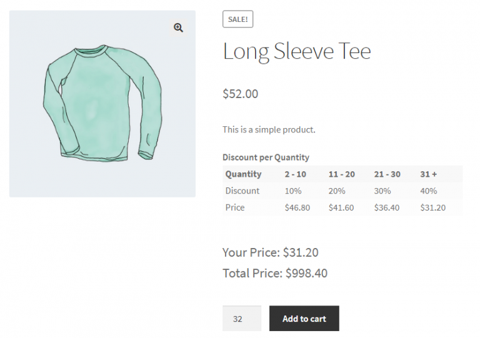Click the Your Price $31.20 line

(x=270, y=253)
